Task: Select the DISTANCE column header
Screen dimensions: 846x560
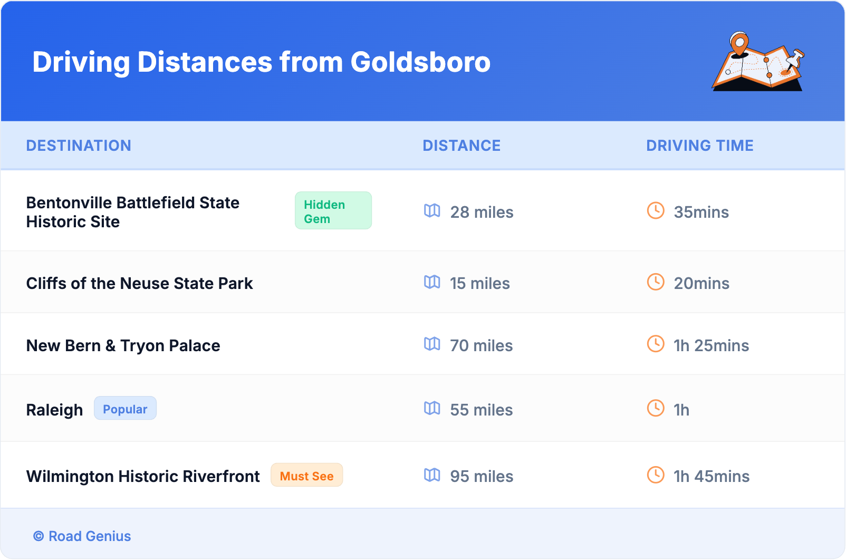Action: point(462,146)
